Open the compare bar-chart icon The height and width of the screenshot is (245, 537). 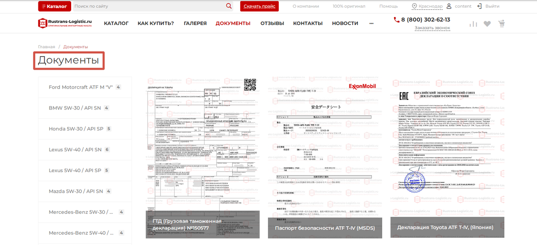point(473,24)
